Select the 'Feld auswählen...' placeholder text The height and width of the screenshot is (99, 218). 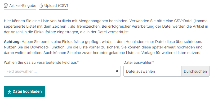tap(21, 71)
